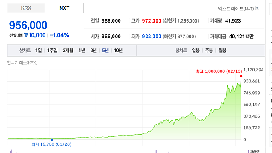
Task: Click the 거래량 value 41,923
Action: pos(233,21)
